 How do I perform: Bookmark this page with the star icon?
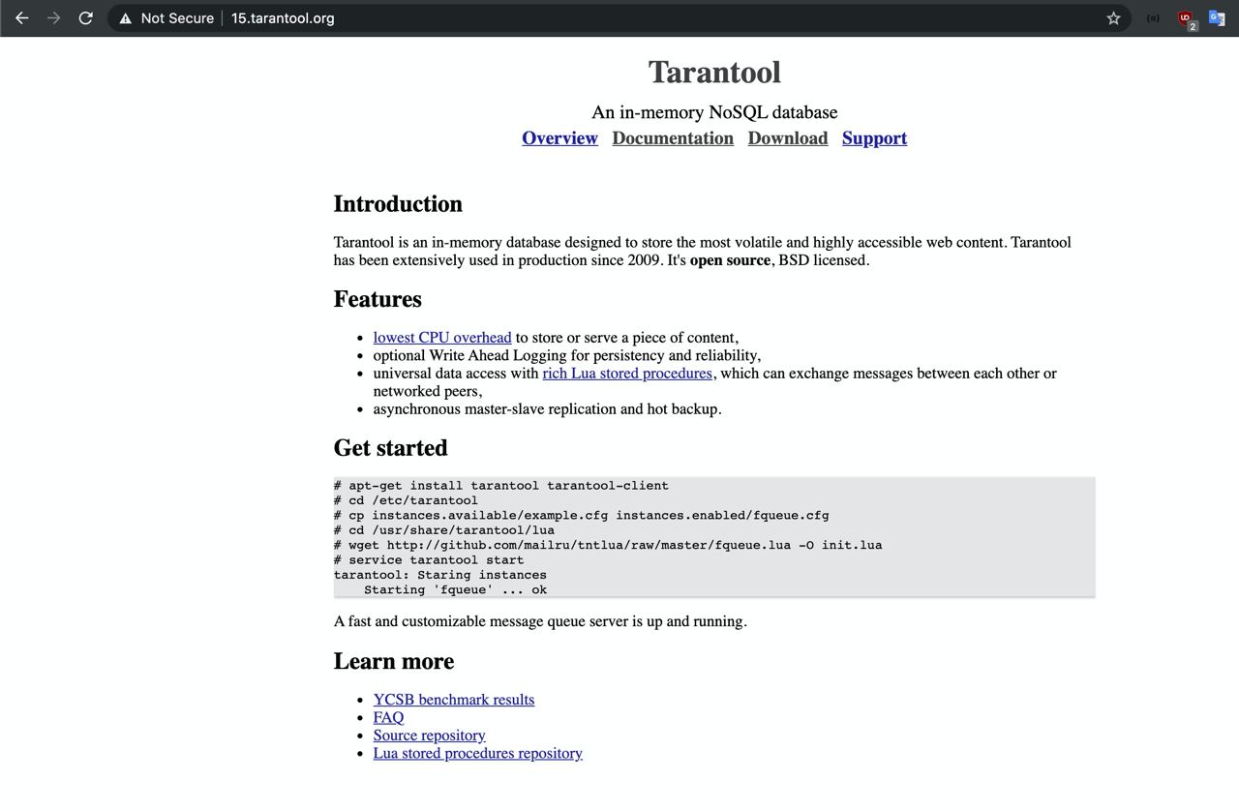(1113, 18)
